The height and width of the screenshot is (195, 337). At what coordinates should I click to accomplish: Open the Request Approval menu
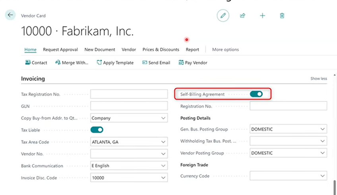[x=60, y=50]
